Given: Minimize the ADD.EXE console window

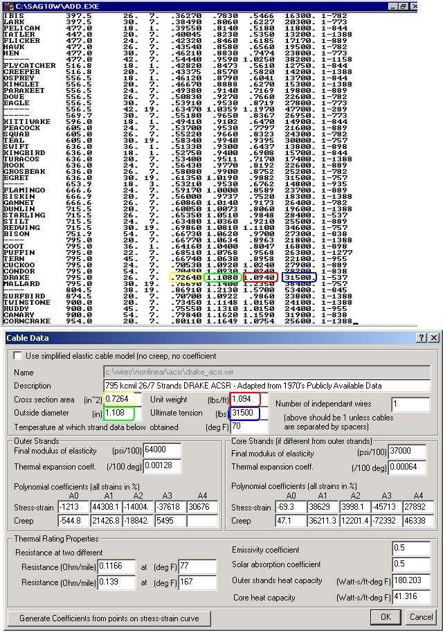Looking at the screenshot, I should coord(393,6).
